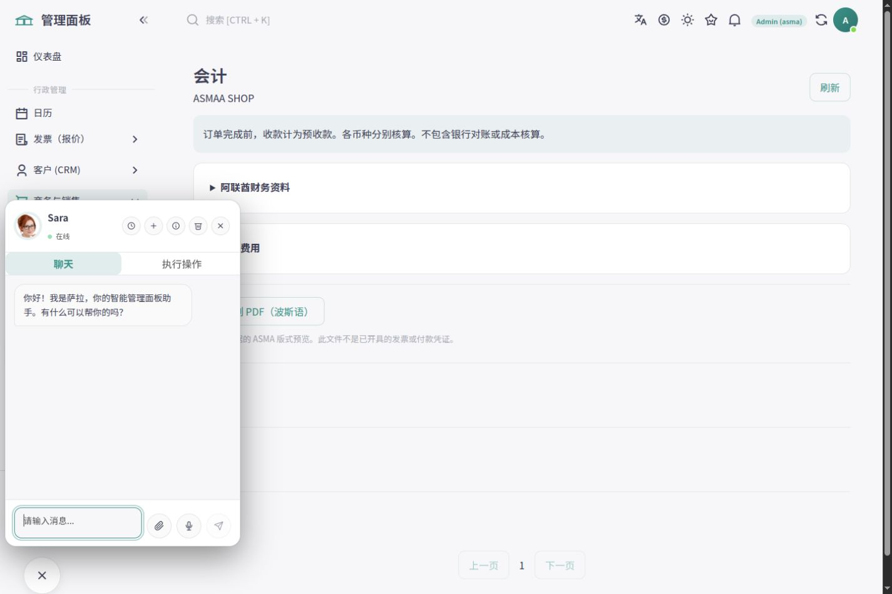Click ASMAA SHOP subtitle text
The width and height of the screenshot is (892, 594).
click(x=223, y=98)
